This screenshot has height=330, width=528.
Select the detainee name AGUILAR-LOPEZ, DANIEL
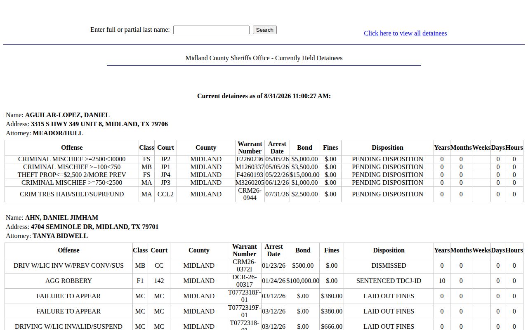click(67, 115)
